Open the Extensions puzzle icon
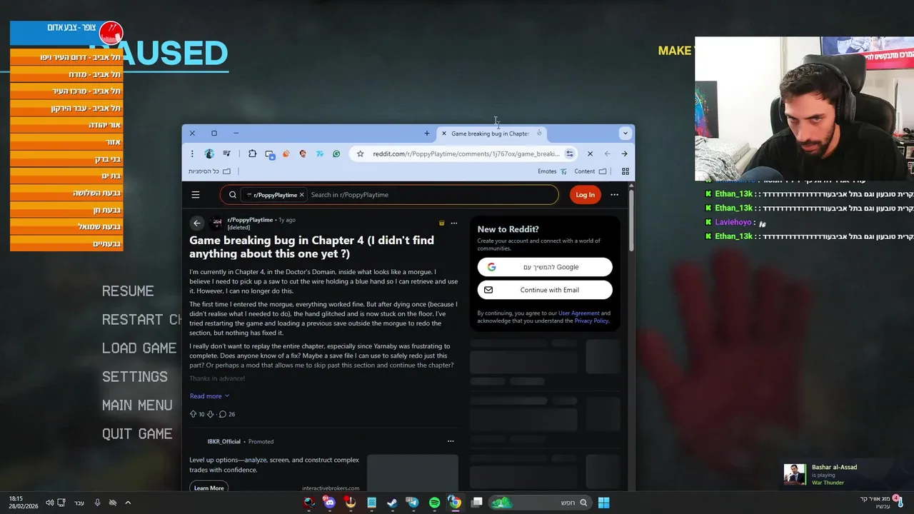Screen dimensions: 914x514 tap(252, 153)
